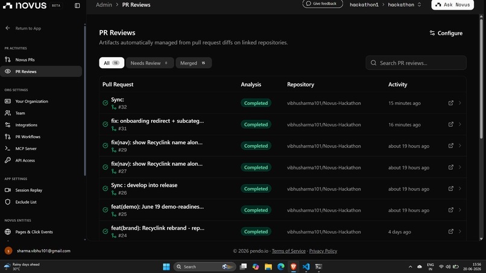This screenshot has width=486, height=273.
Task: Open Configure settings for PR Reviews
Action: point(446,33)
